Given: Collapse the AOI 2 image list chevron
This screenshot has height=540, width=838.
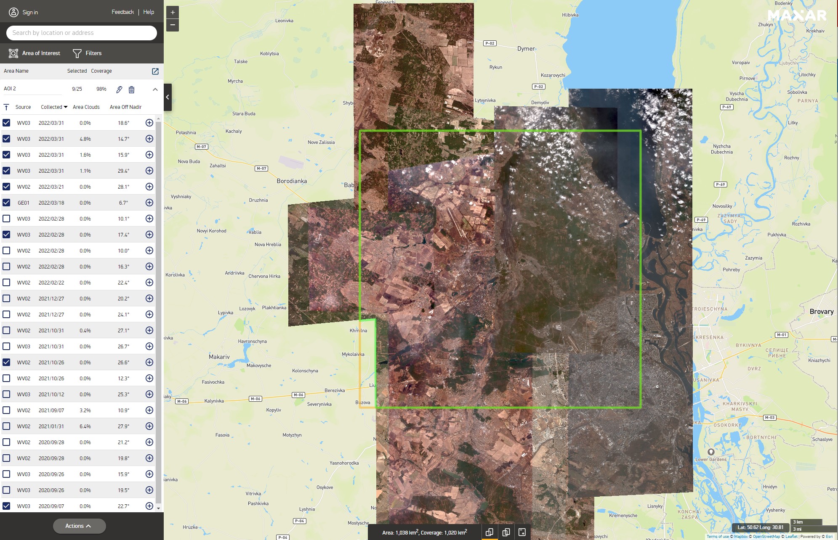Looking at the screenshot, I should click(x=155, y=89).
